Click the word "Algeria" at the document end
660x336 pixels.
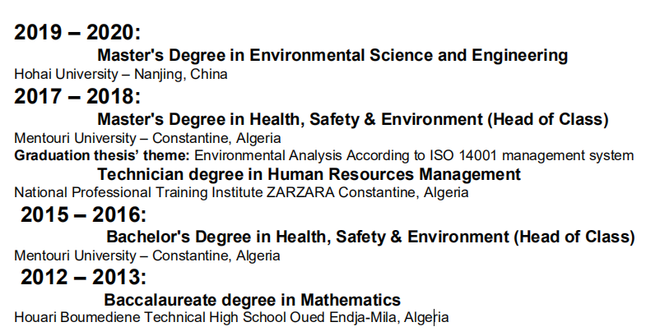426,317
